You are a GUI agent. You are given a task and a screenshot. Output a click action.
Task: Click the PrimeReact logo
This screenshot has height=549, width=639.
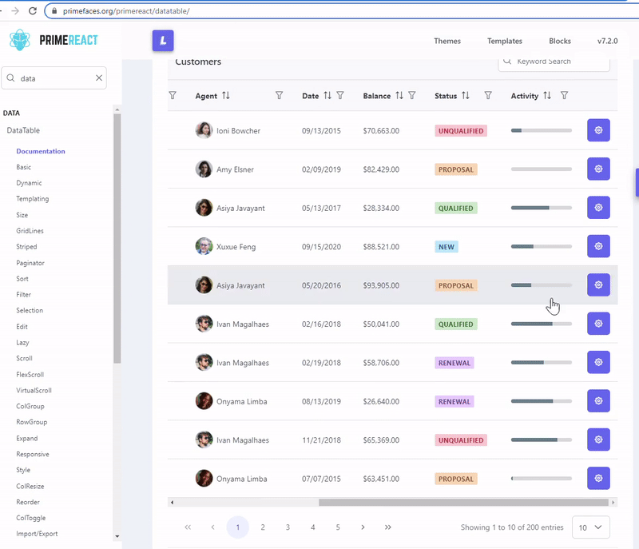point(54,40)
